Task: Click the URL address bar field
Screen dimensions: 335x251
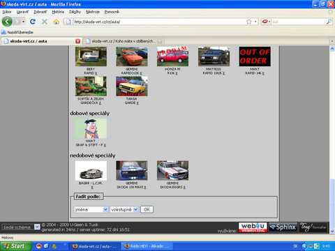Action: click(x=159, y=22)
